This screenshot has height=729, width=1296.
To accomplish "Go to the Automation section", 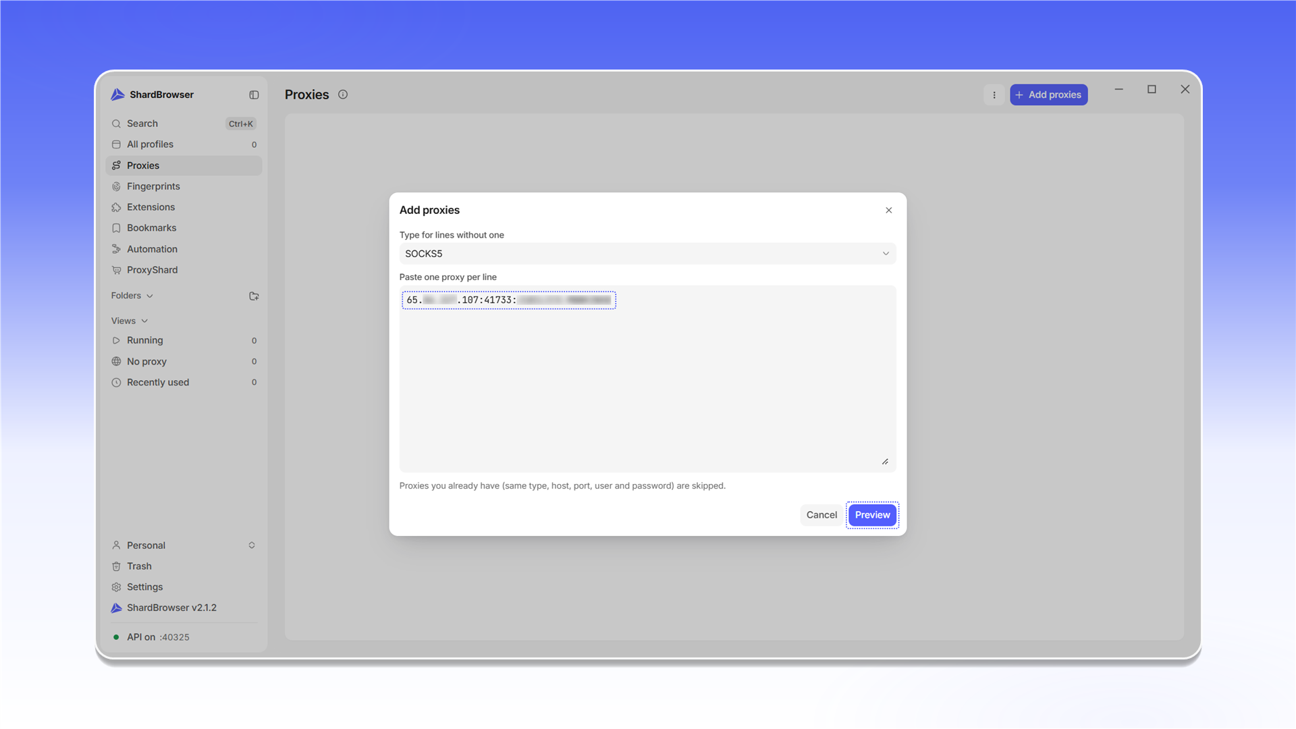I will click(x=184, y=249).
